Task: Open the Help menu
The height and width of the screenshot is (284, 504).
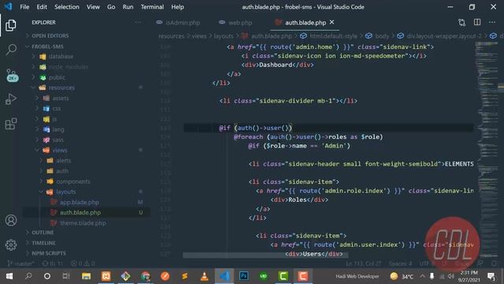Action: tap(177, 7)
